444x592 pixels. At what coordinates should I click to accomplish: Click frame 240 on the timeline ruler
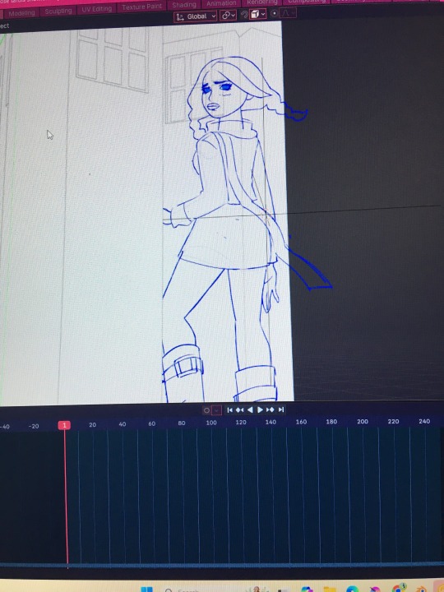tap(424, 421)
